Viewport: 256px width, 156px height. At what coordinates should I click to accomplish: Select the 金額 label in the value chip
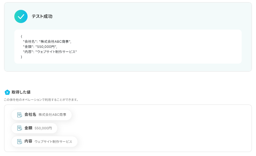coord(28,128)
